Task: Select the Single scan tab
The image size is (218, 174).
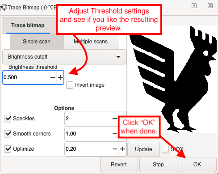Action: (37, 42)
